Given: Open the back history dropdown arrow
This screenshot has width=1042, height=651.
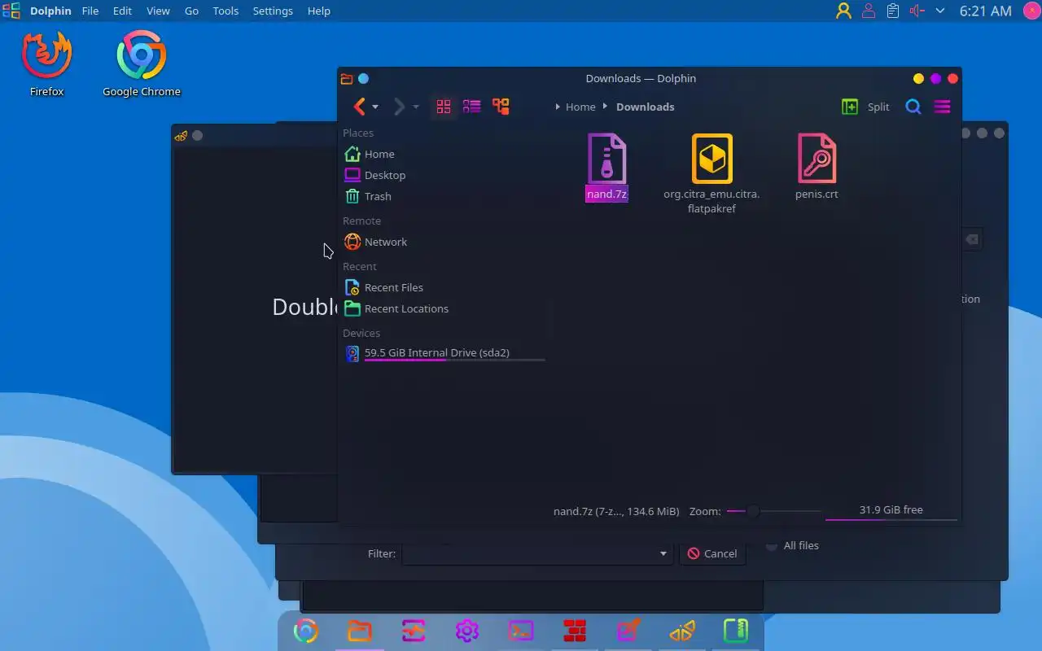Looking at the screenshot, I should (375, 107).
